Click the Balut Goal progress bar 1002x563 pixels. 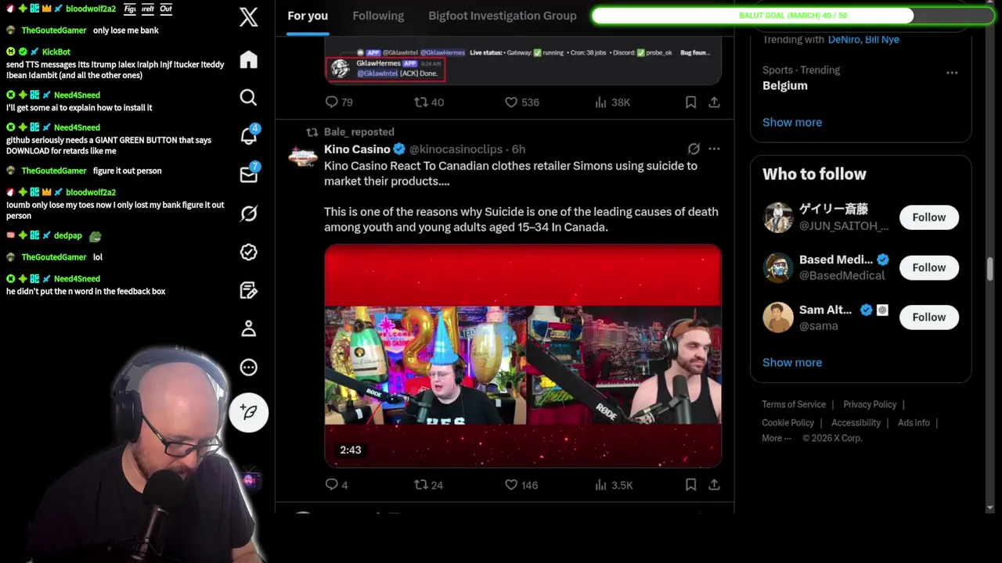[x=792, y=16]
